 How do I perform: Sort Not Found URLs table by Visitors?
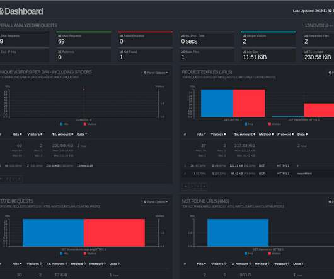(219, 264)
